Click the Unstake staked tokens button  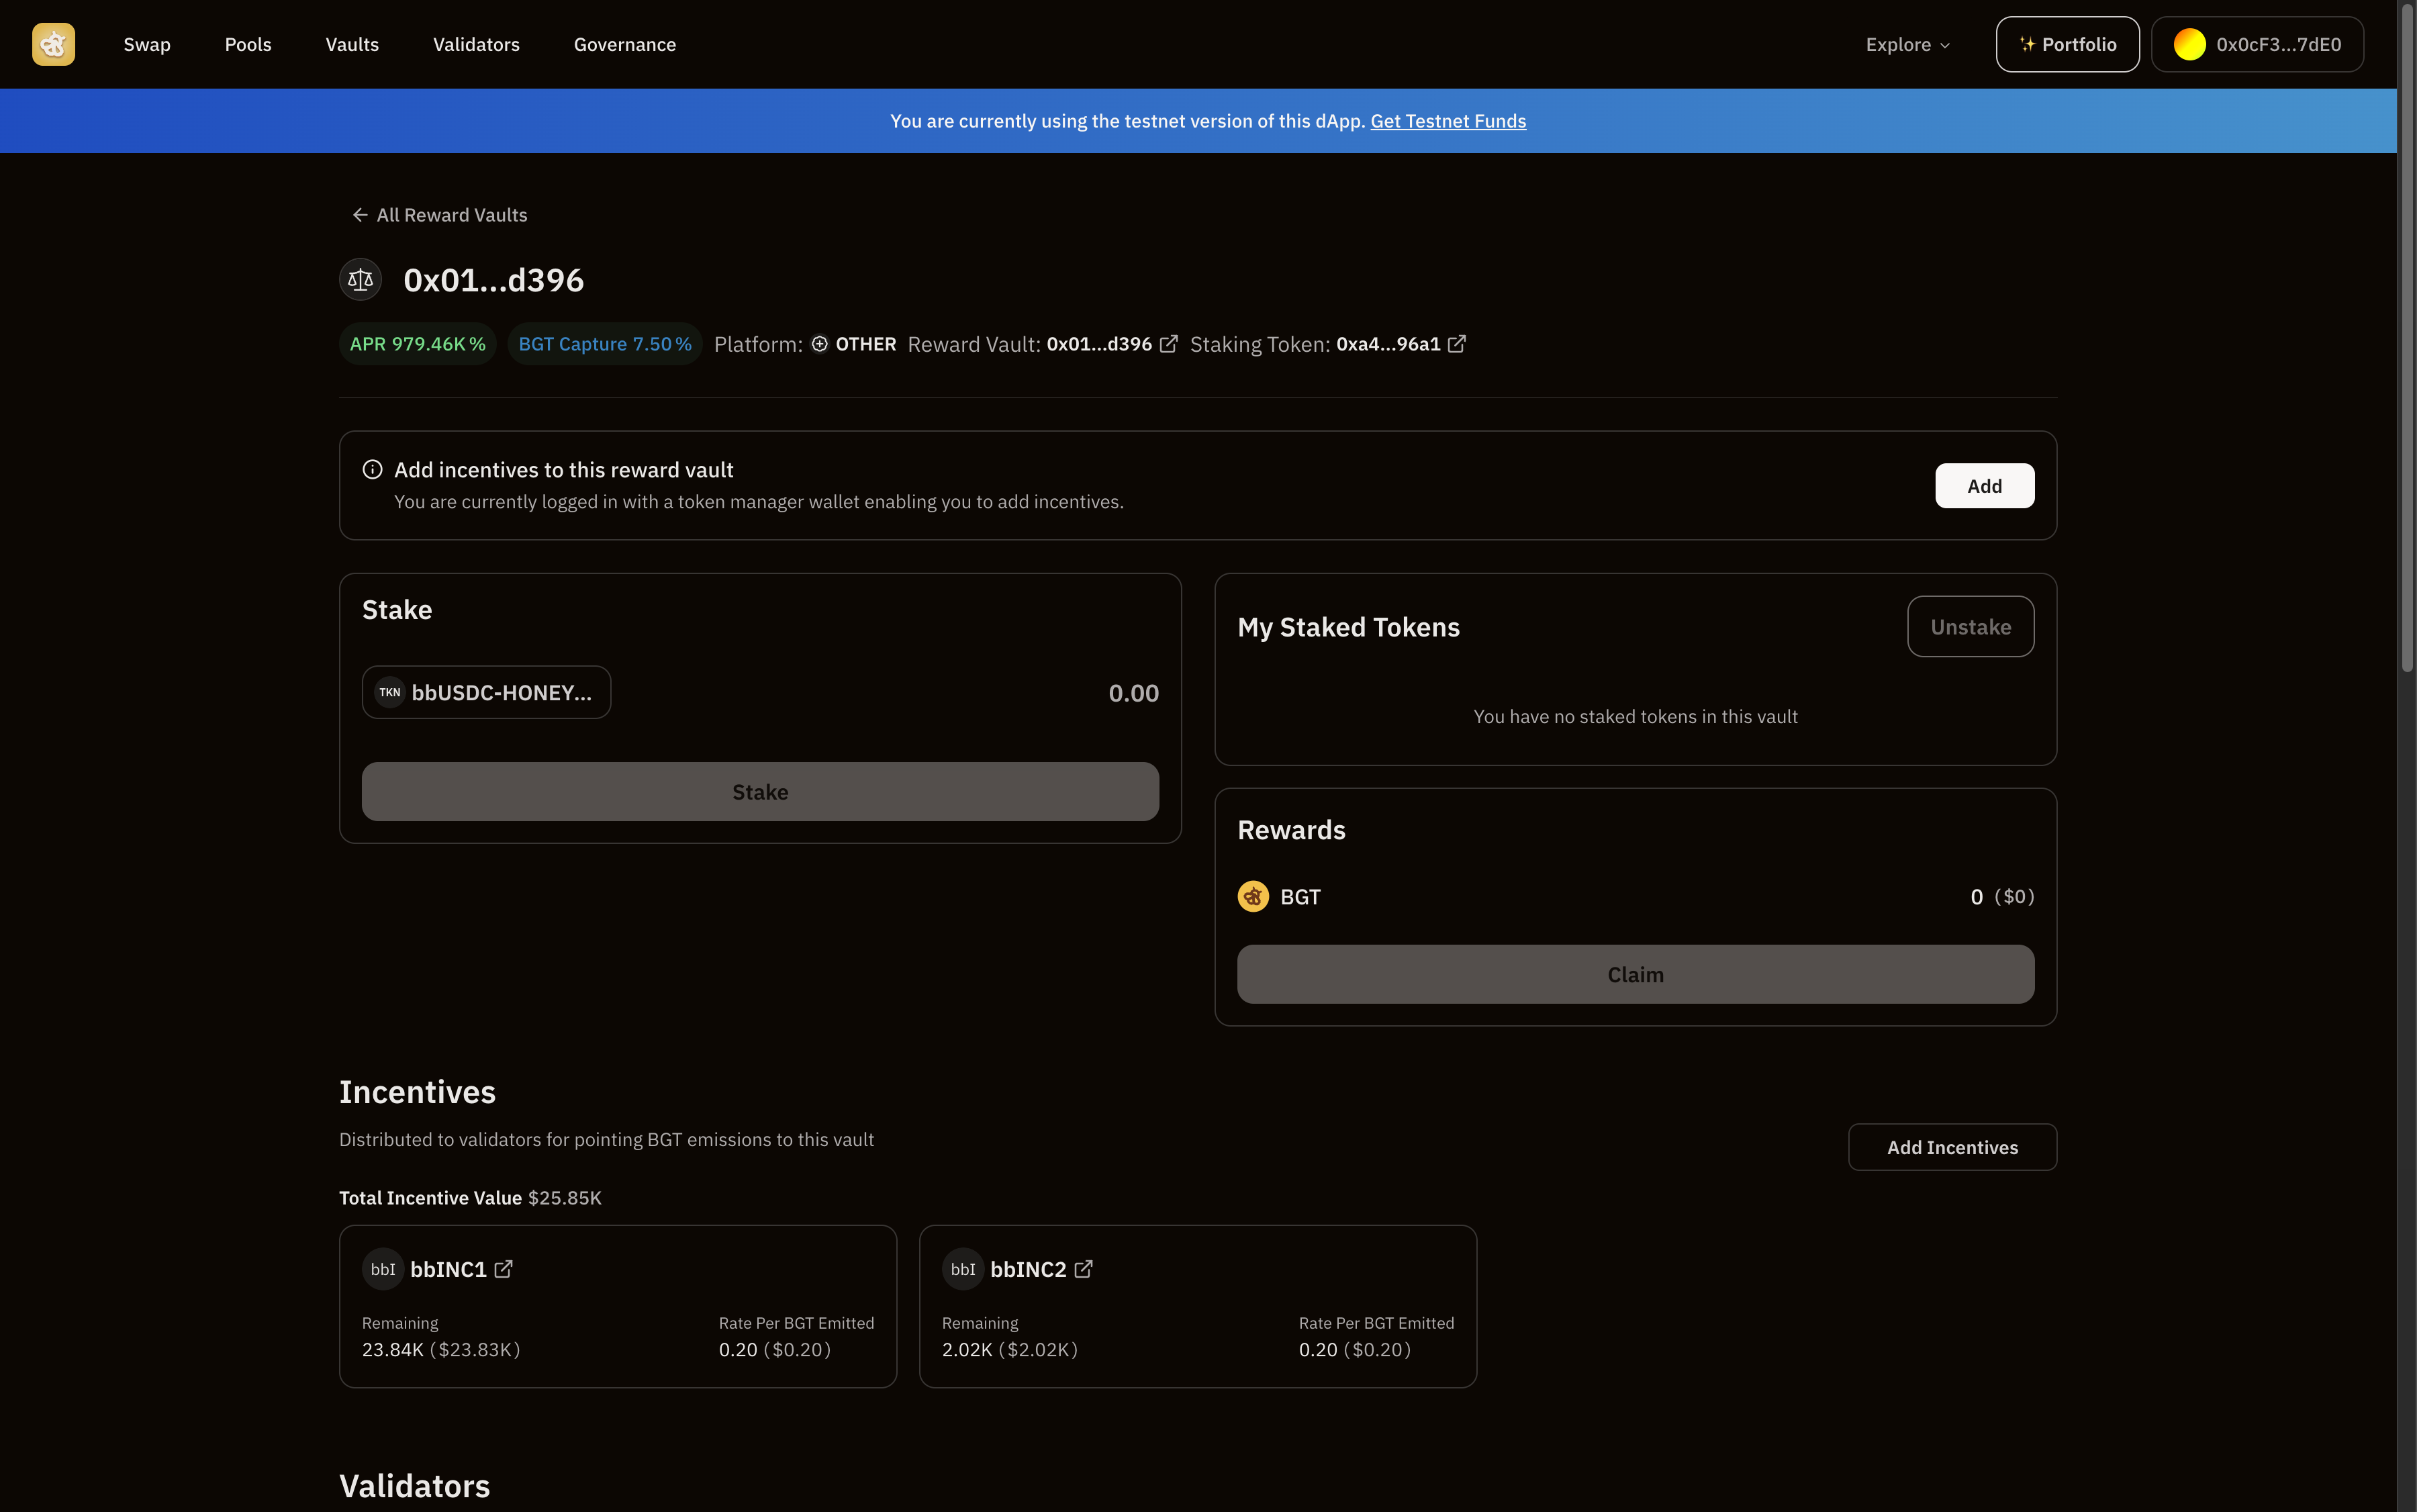click(1969, 625)
